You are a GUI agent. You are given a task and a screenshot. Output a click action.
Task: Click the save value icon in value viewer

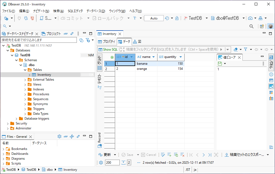pyautogui.click(x=220, y=64)
